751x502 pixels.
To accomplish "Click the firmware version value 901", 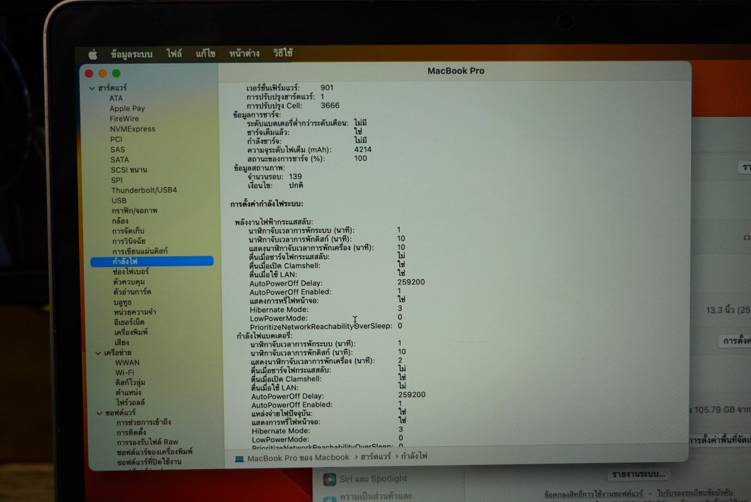I will click(x=327, y=88).
